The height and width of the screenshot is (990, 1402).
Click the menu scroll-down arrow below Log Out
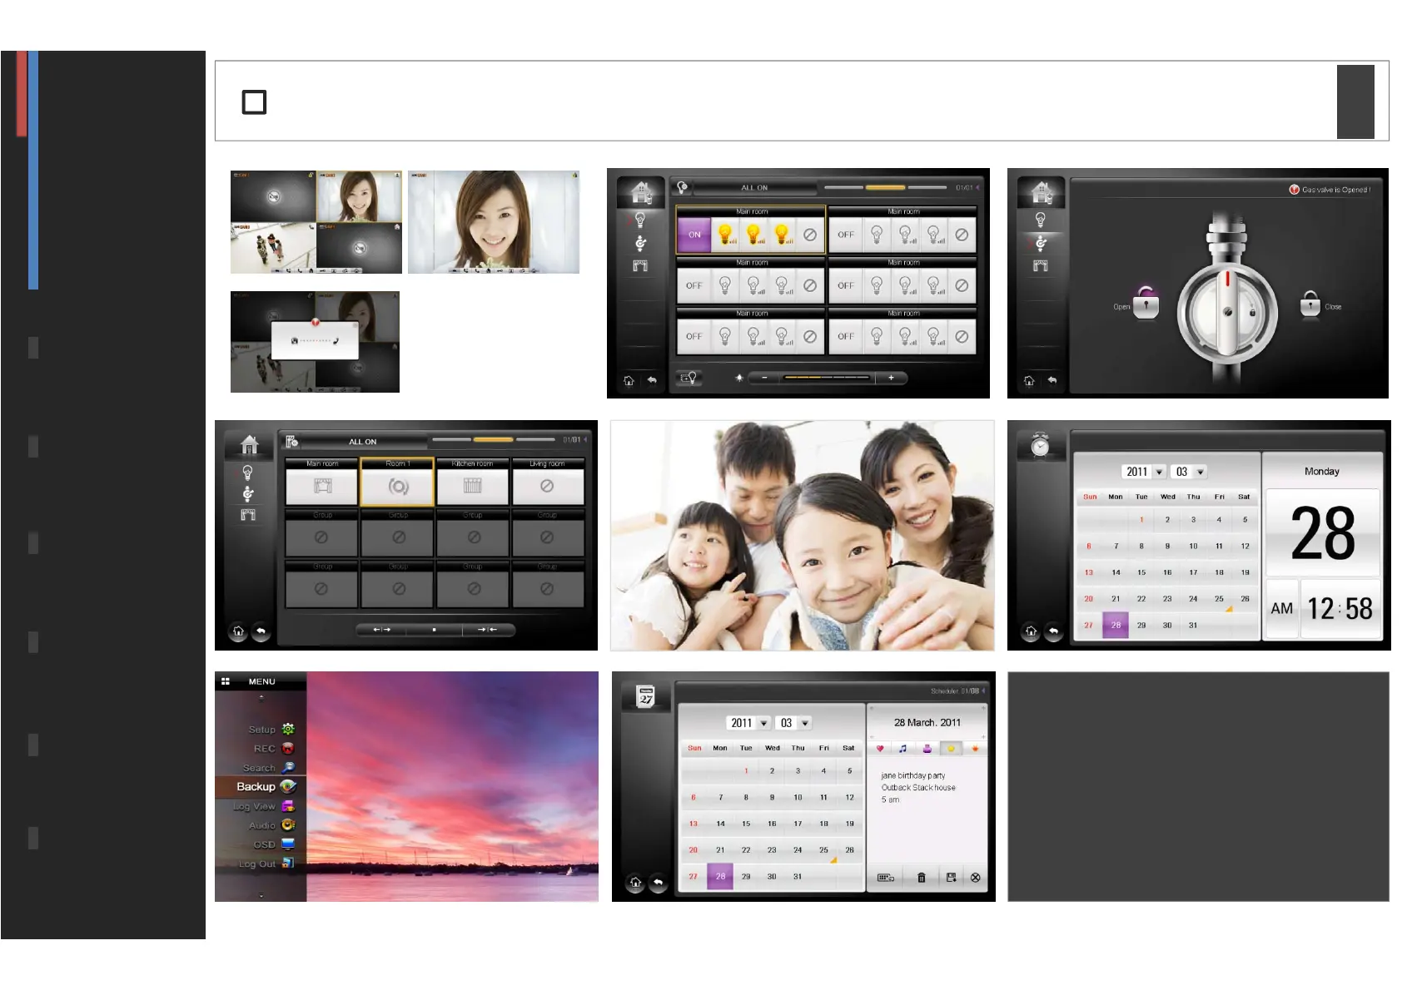pyautogui.click(x=261, y=895)
